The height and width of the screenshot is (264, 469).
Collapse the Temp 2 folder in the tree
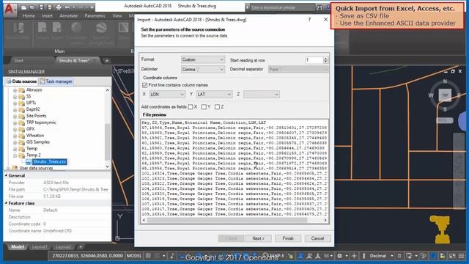15,155
